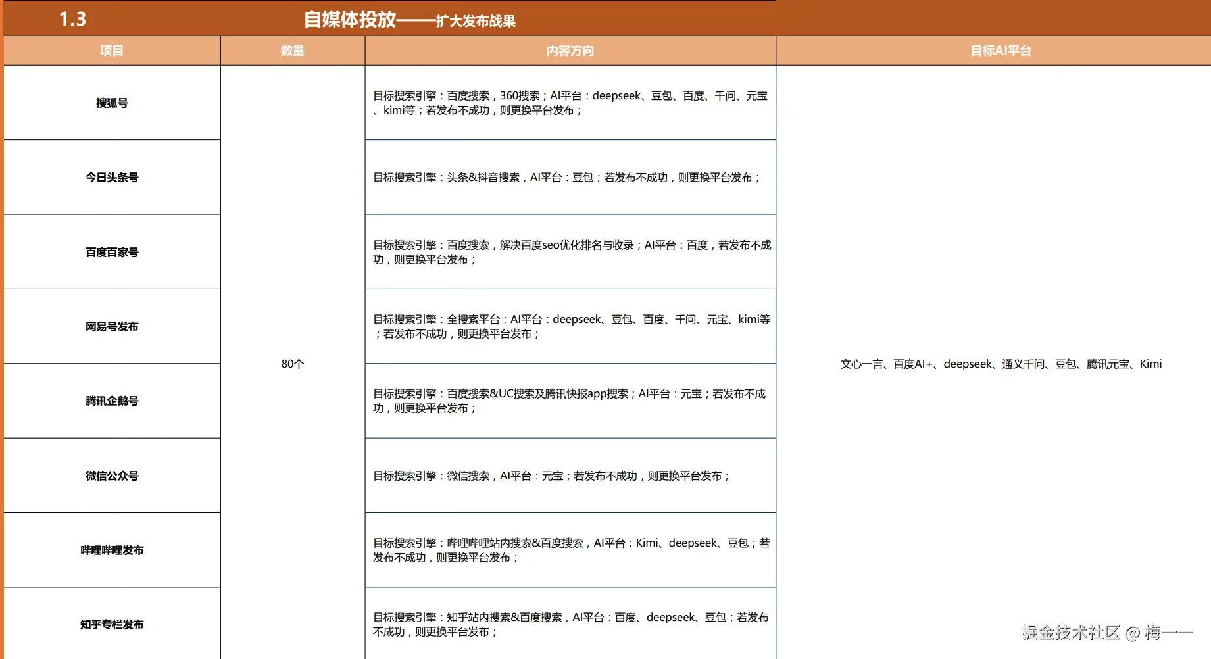Select the "知乎专栏发布" row label
Viewport: 1211px width, 659px height.
point(111,624)
